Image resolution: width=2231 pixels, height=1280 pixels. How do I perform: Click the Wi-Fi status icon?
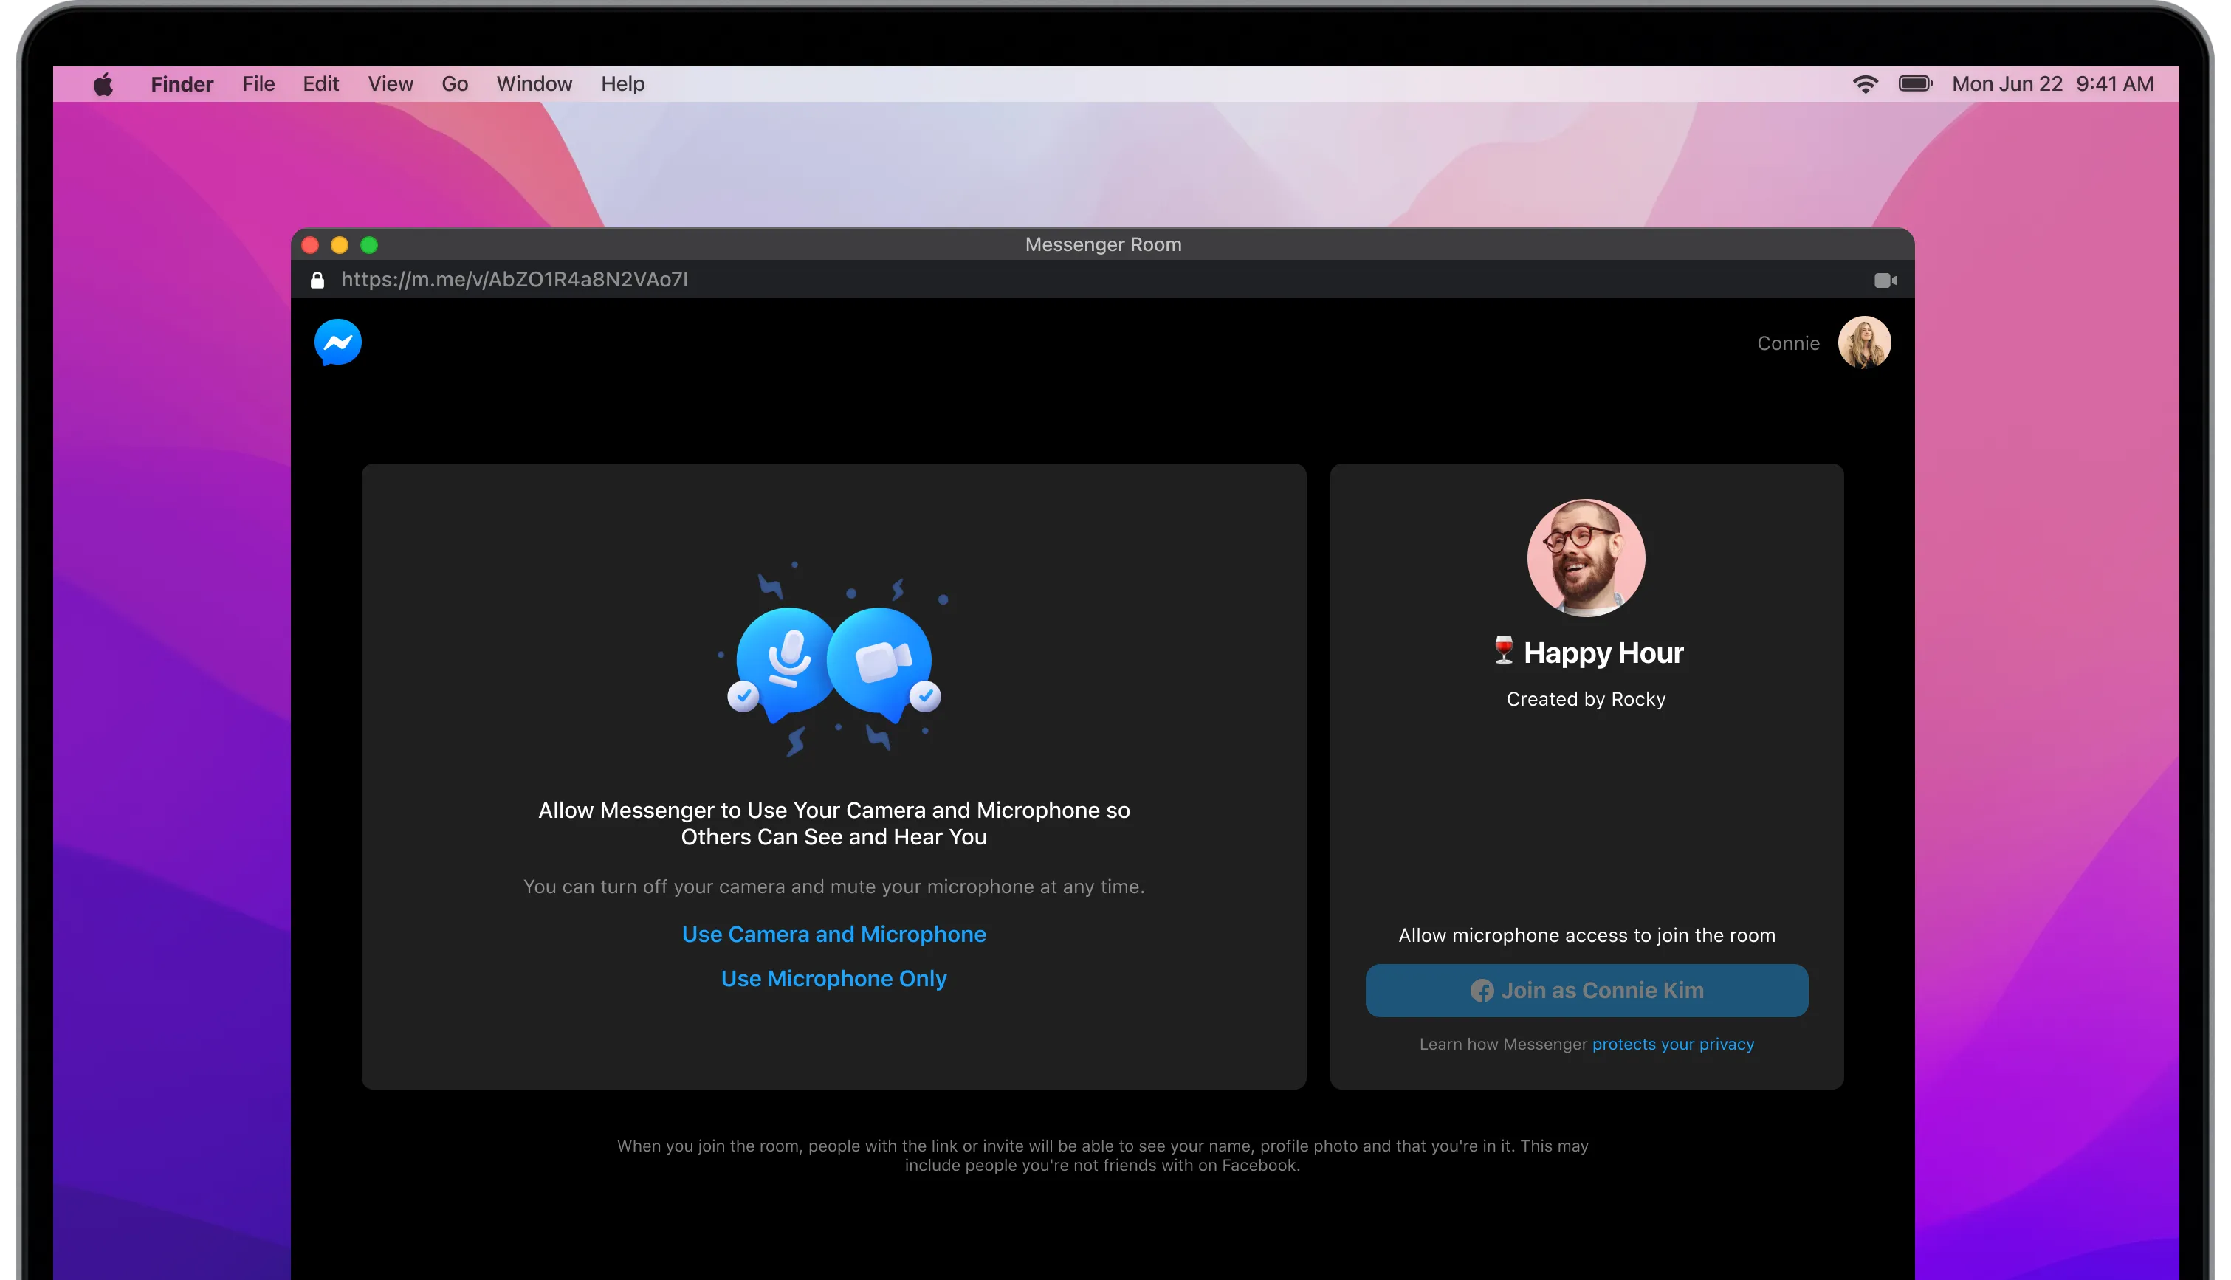pos(1866,84)
